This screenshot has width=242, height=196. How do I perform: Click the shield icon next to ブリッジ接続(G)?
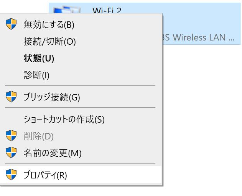click(11, 97)
